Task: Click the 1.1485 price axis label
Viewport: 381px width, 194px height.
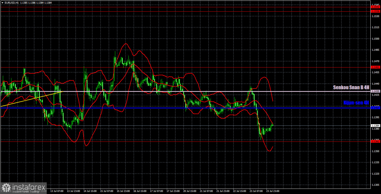Action: (376, 50)
